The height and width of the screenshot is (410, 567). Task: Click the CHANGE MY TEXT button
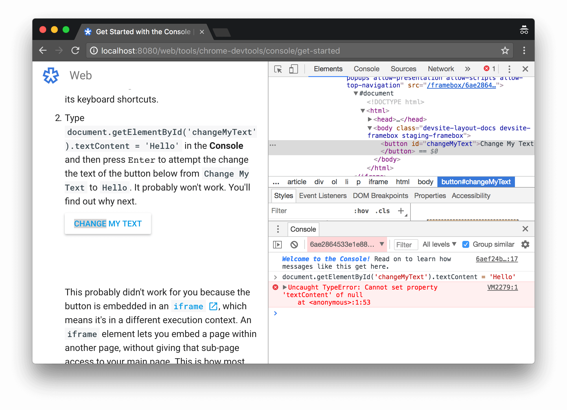point(108,224)
